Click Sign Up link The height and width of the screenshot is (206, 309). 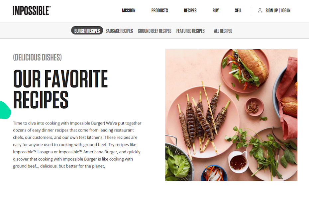coord(271,11)
